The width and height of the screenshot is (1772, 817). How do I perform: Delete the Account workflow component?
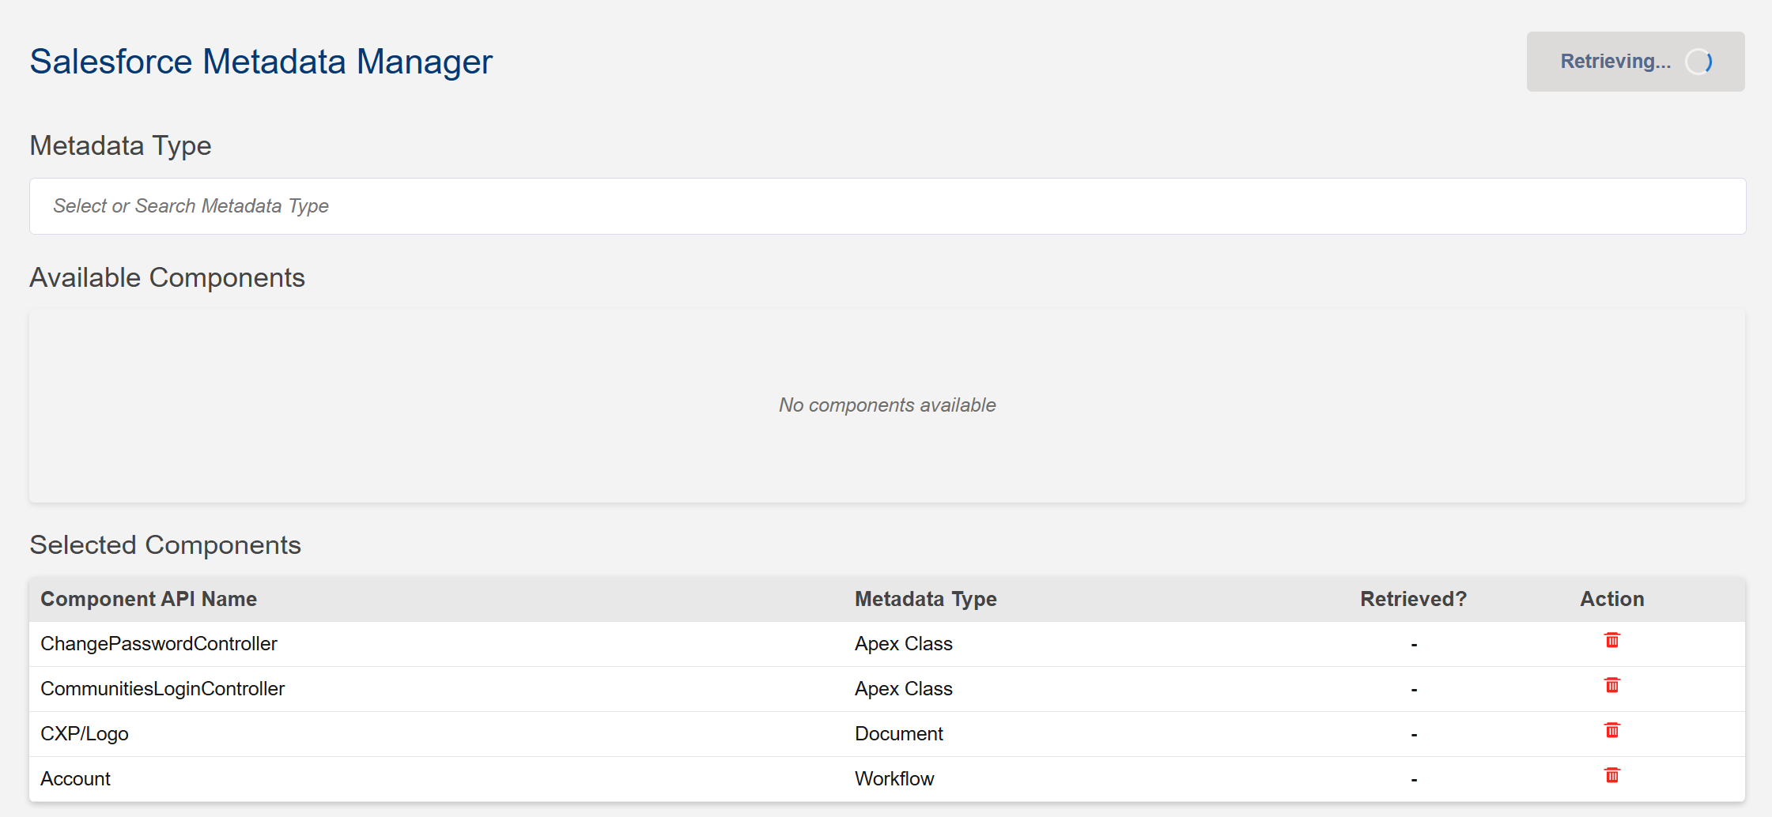(x=1611, y=775)
